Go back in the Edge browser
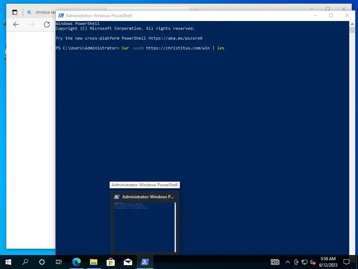This screenshot has height=269, width=358. click(x=16, y=25)
